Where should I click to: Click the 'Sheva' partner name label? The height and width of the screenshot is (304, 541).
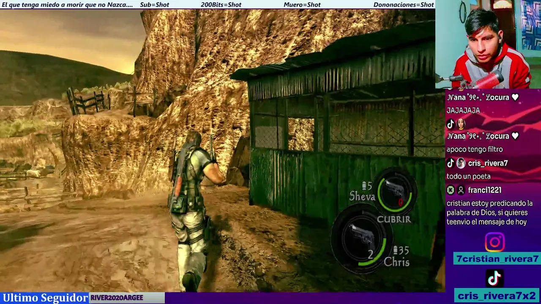click(x=362, y=196)
